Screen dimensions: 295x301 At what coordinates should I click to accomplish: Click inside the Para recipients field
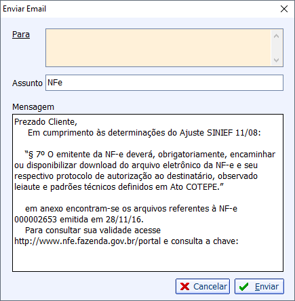158,48
